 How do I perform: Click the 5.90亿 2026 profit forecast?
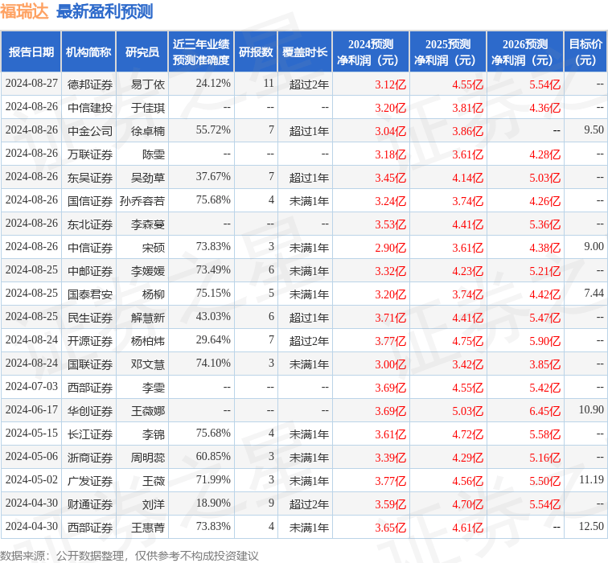pos(544,341)
